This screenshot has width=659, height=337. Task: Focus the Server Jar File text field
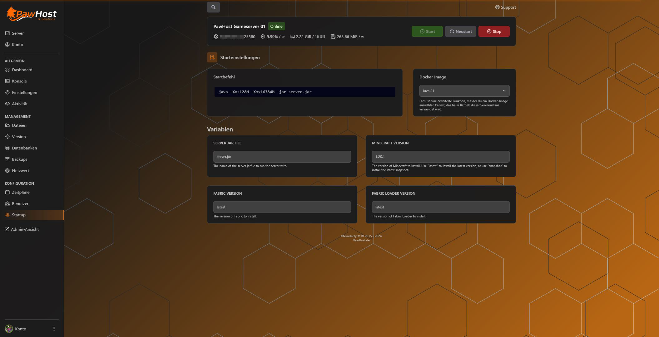(x=282, y=157)
